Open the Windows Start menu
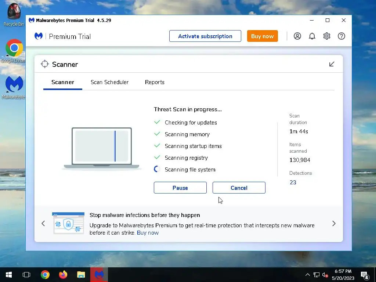 click(x=9, y=275)
